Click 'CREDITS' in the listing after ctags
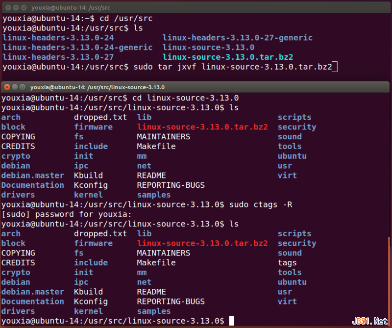The height and width of the screenshot is (328, 392). click(x=18, y=263)
